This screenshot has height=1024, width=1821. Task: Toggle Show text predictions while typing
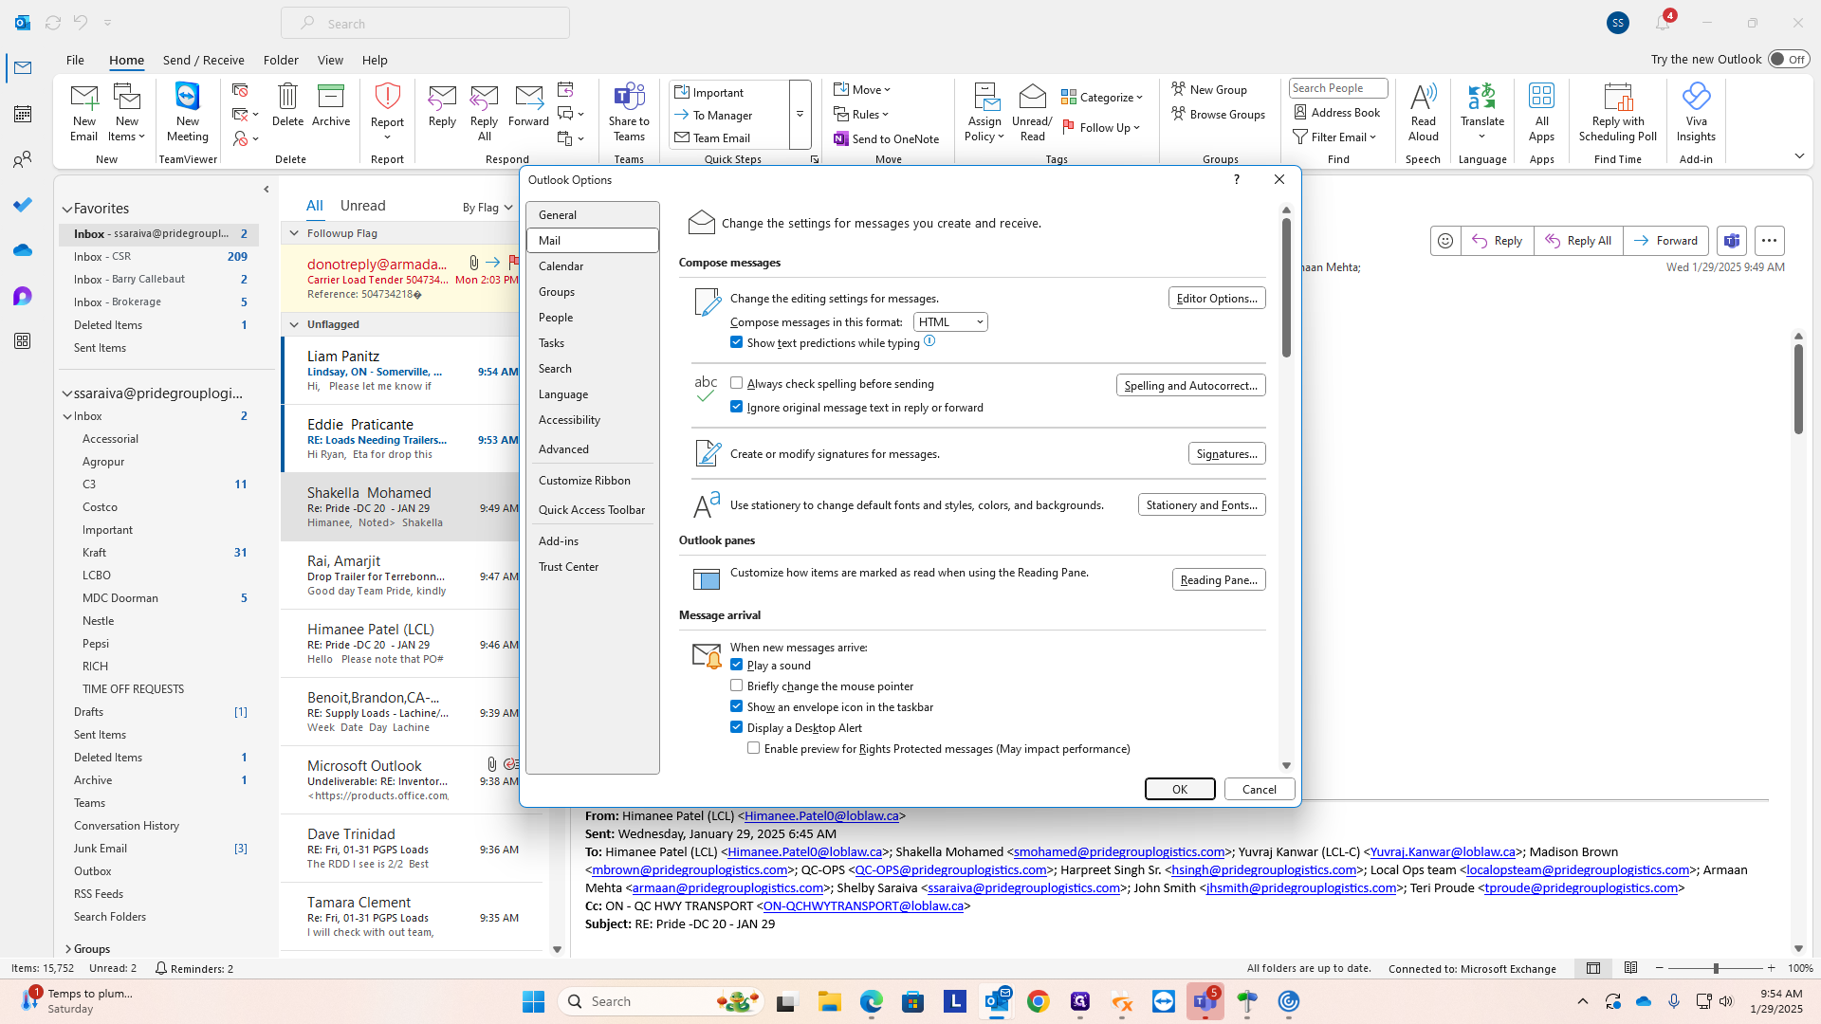click(737, 342)
